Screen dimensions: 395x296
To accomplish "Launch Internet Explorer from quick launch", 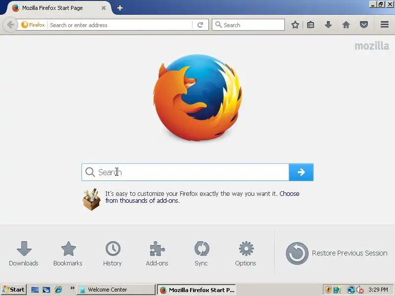I will (x=58, y=290).
